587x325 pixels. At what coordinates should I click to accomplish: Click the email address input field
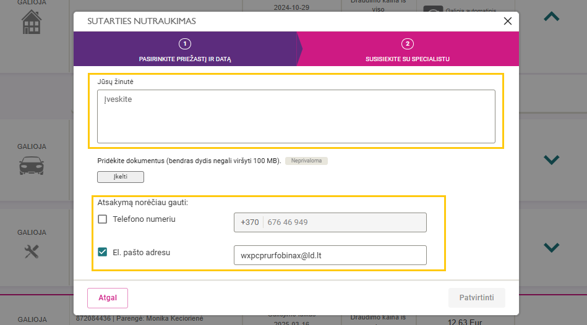(330, 255)
